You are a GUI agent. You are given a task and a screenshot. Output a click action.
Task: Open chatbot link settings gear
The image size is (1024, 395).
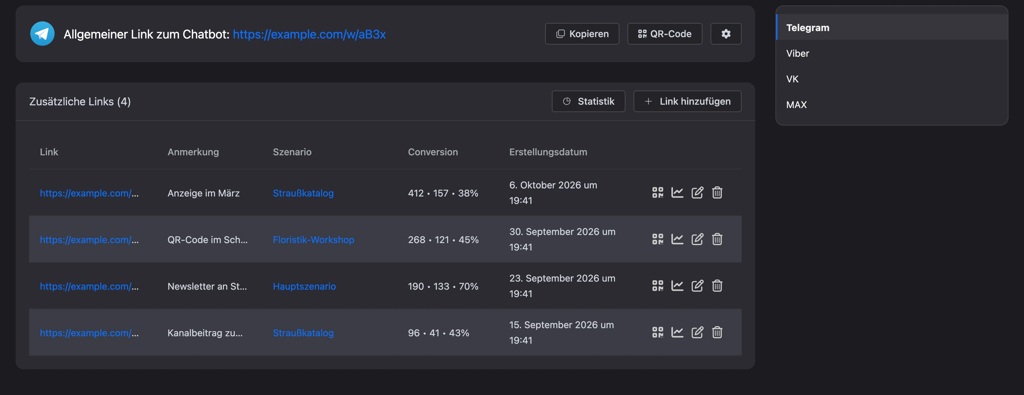click(x=726, y=34)
